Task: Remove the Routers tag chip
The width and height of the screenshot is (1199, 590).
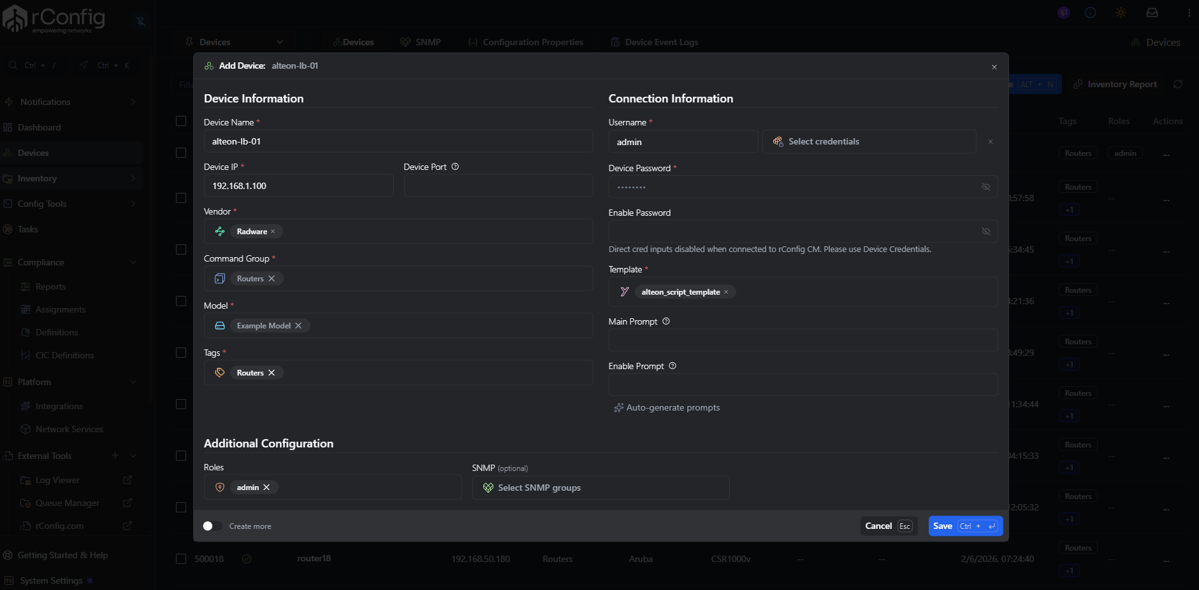Action: 272,373
